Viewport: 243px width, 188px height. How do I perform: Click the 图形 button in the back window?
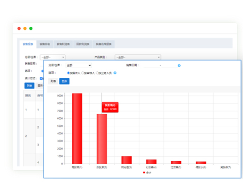(x=40, y=85)
